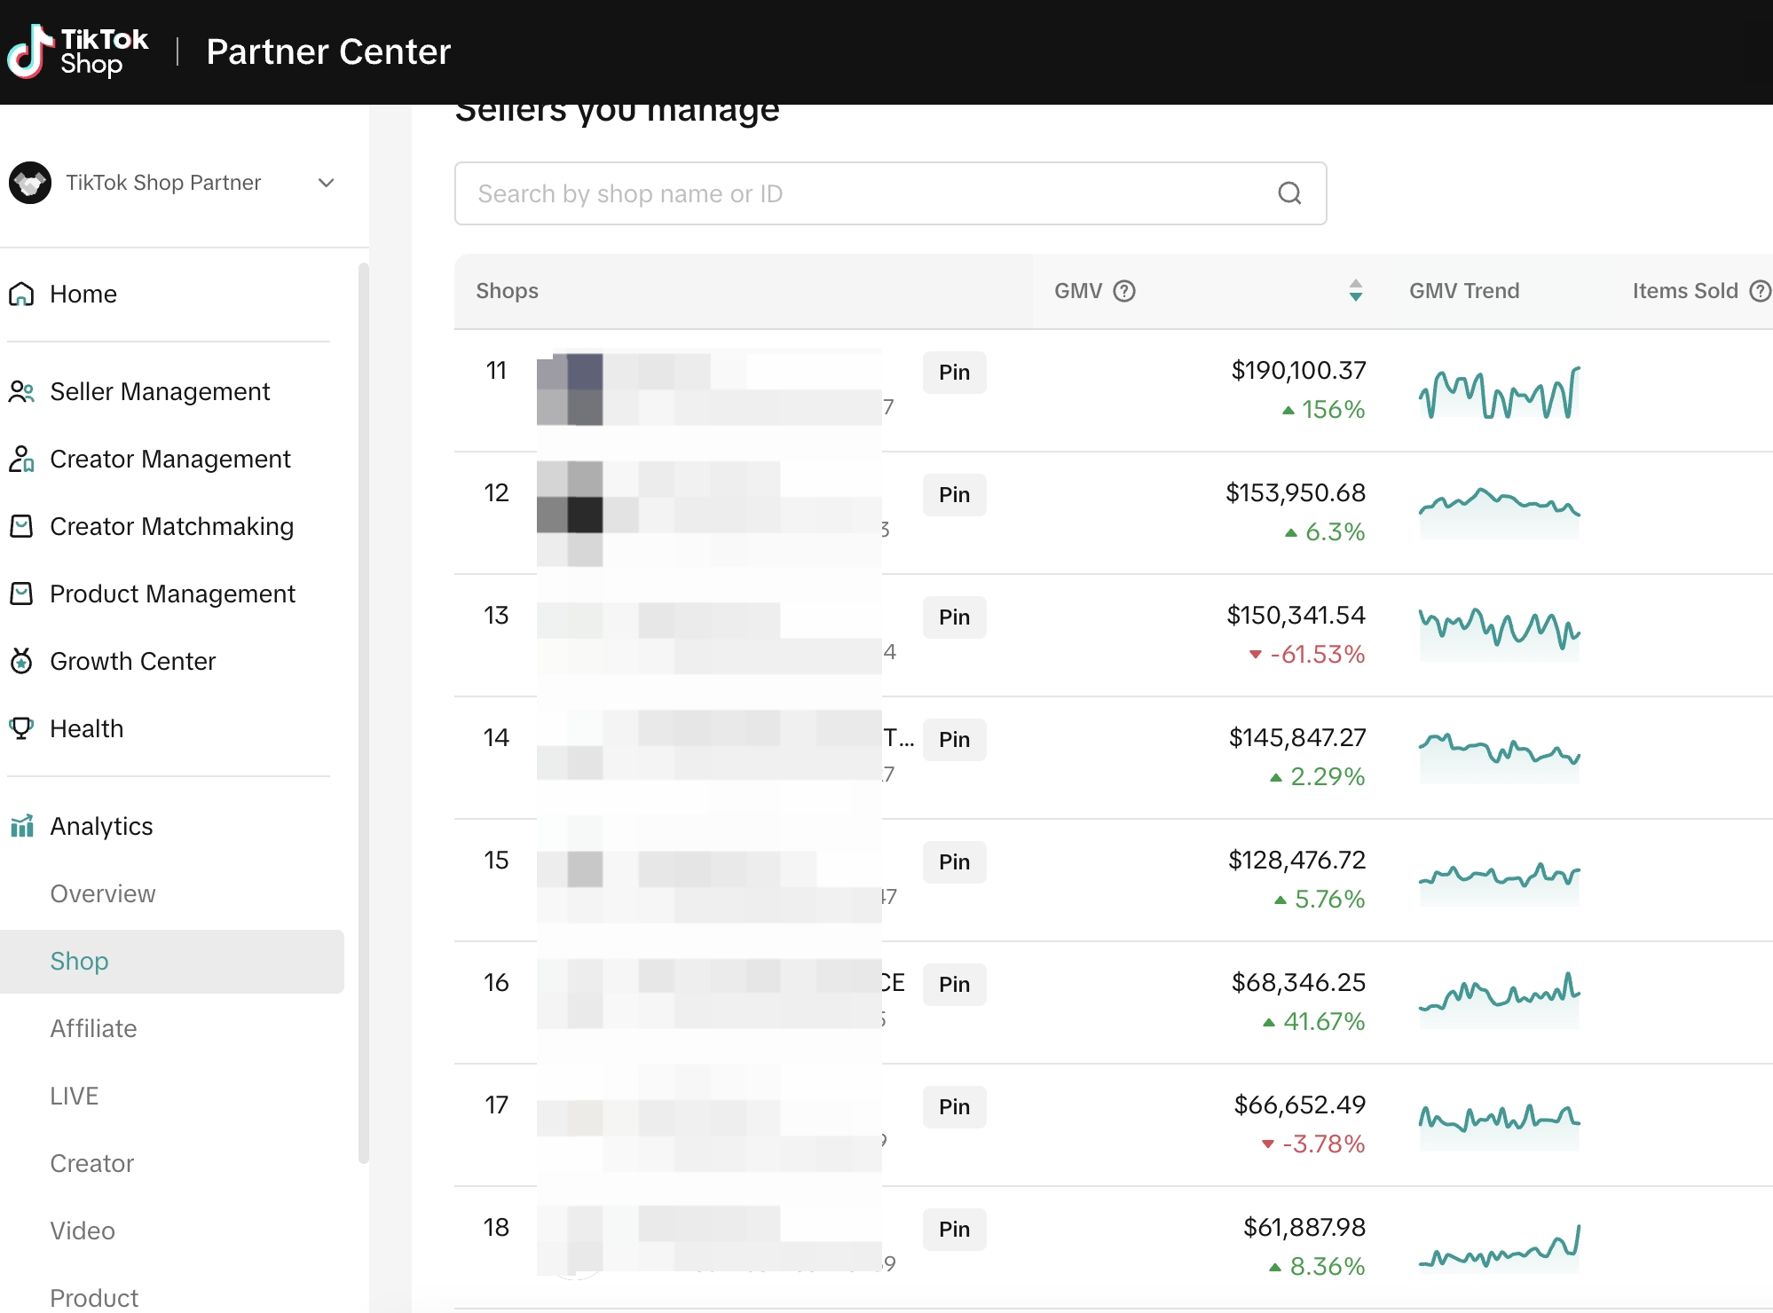The width and height of the screenshot is (1773, 1313).
Task: Click the search by shop name field
Action: (890, 193)
